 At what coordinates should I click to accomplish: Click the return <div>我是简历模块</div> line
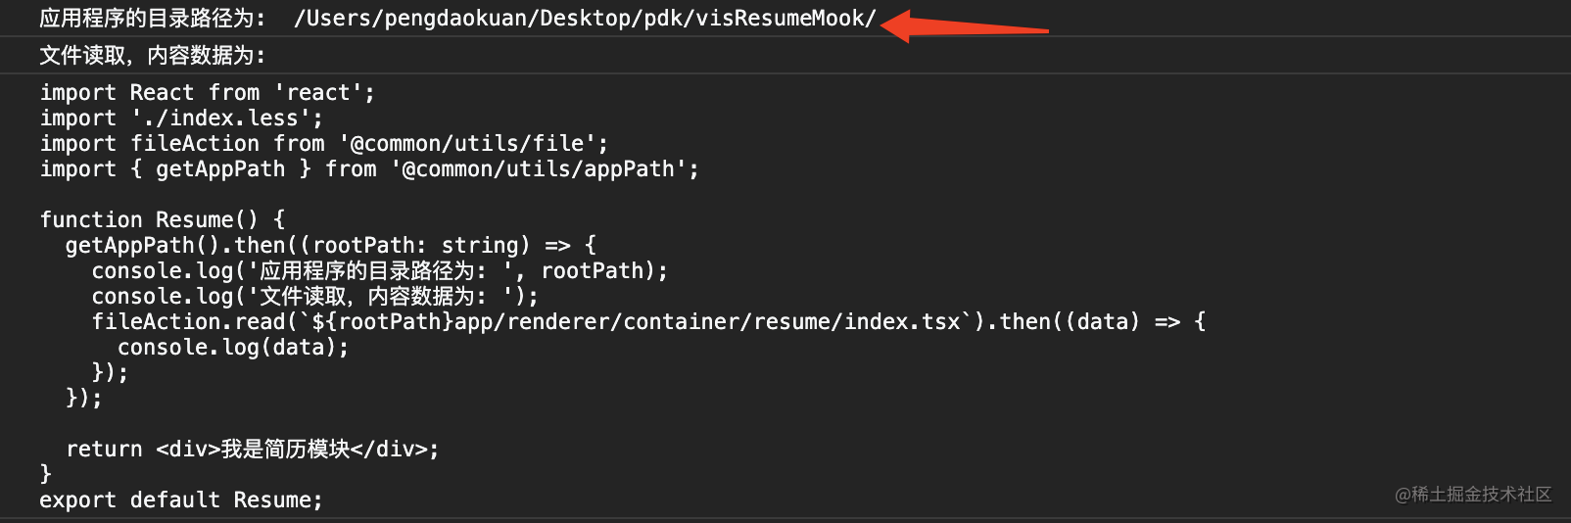(252, 450)
